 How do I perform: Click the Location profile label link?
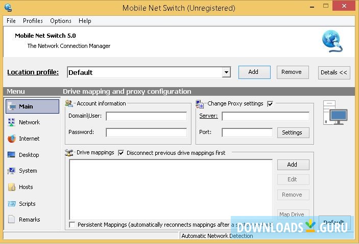click(33, 72)
